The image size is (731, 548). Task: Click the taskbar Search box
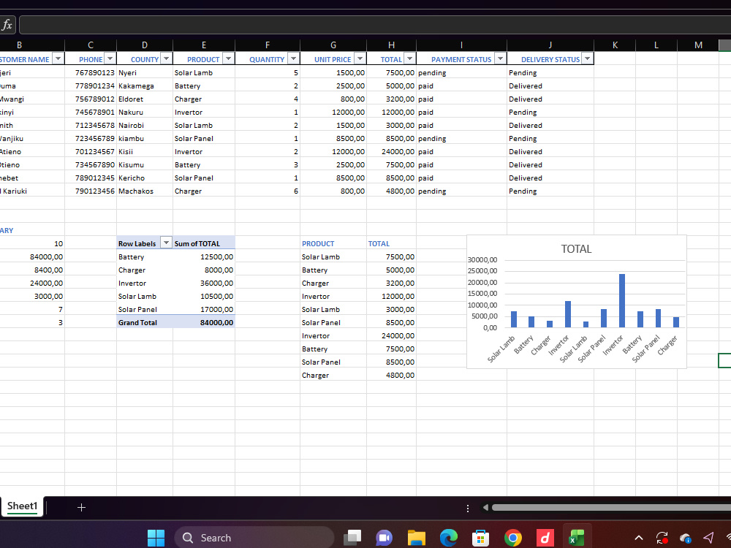click(x=254, y=538)
